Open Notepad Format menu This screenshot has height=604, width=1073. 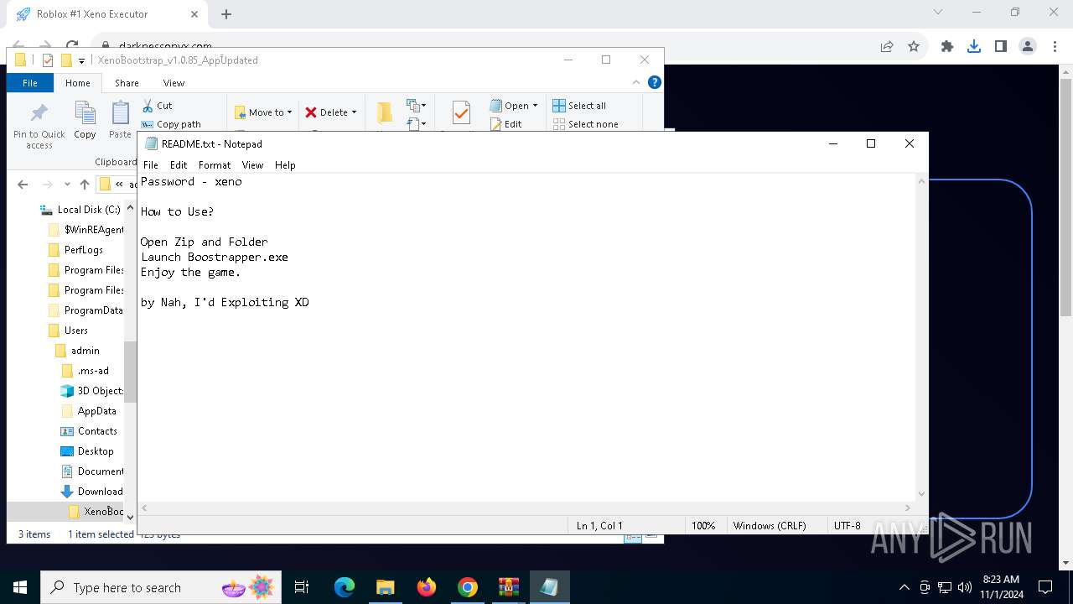point(215,165)
